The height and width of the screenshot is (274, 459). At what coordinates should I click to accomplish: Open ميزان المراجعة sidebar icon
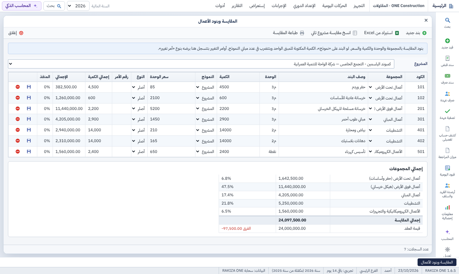448,150
